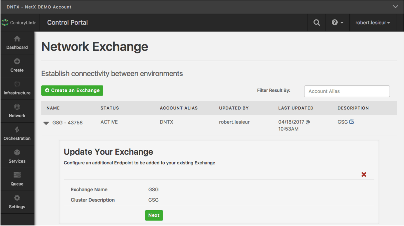Open the Create plus icon in sidebar
The height and width of the screenshot is (226, 404).
(x=17, y=61)
